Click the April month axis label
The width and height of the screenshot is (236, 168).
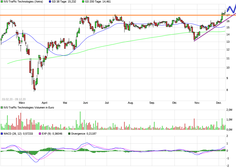pyautogui.click(x=44, y=103)
